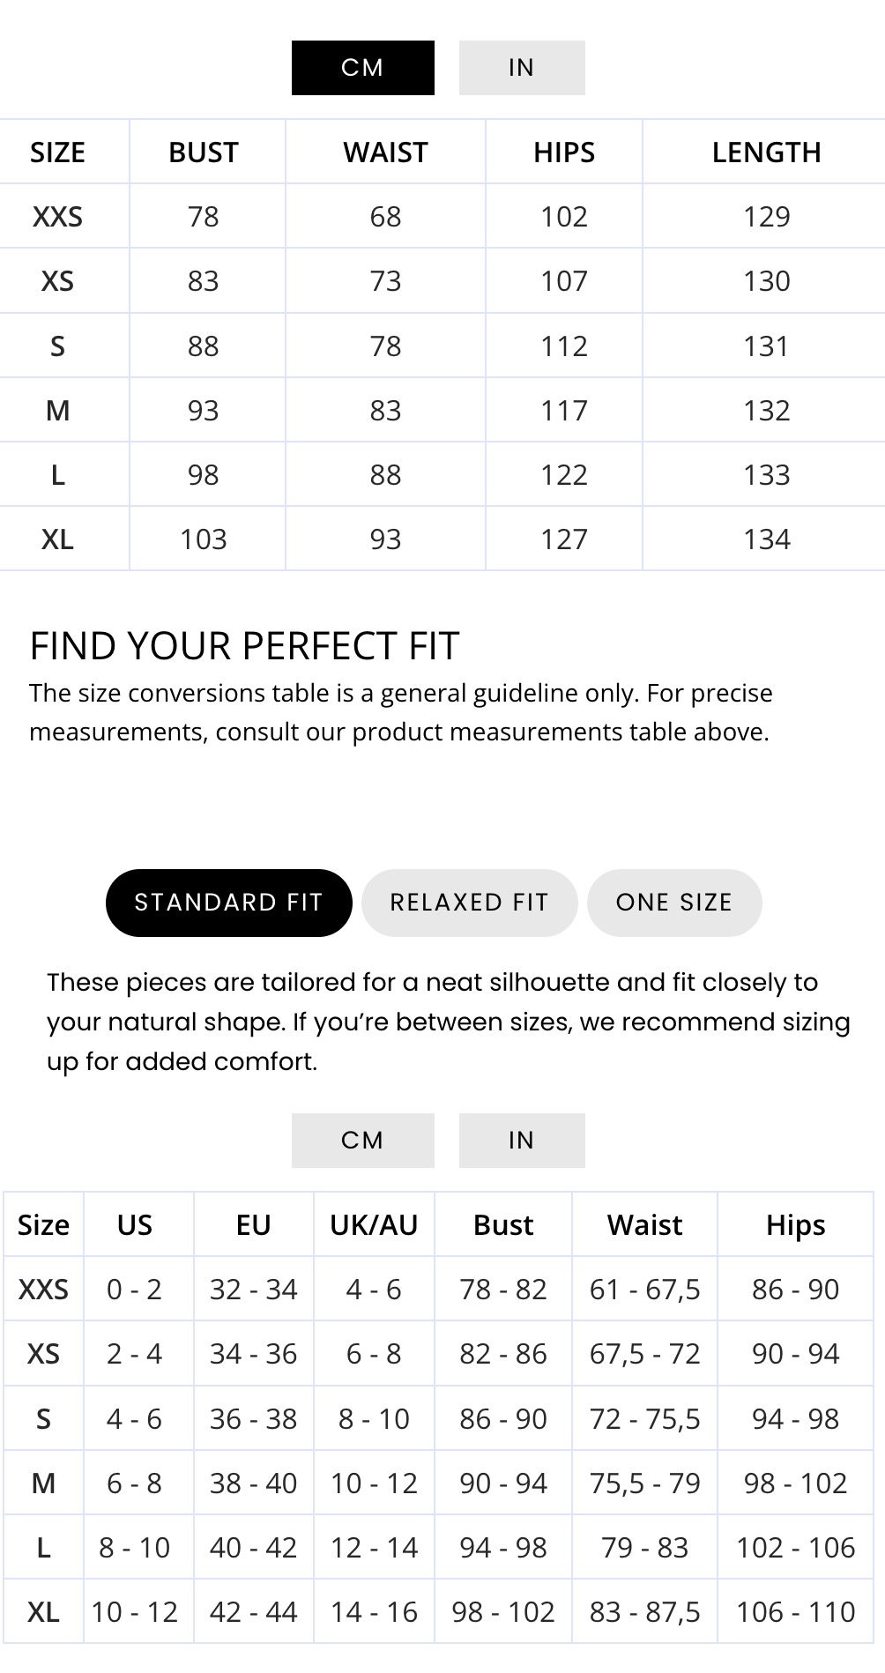Click the XXS length value 129
This screenshot has height=1673, width=885.
(x=766, y=217)
